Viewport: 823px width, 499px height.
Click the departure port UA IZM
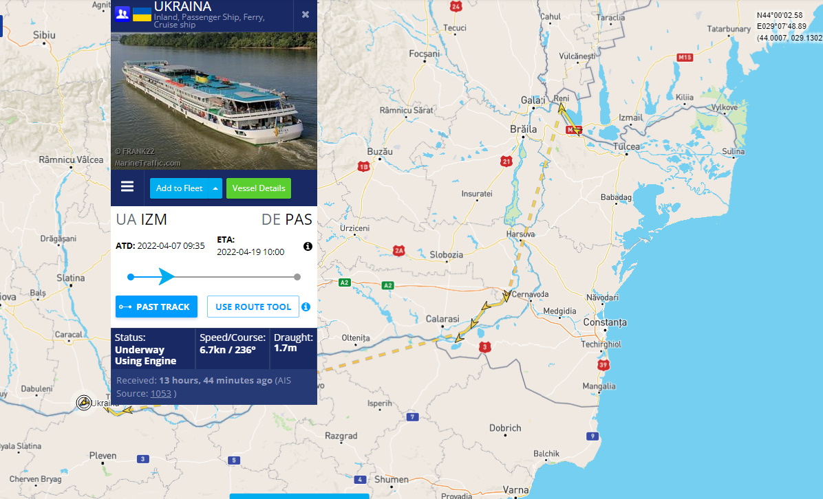pos(141,220)
